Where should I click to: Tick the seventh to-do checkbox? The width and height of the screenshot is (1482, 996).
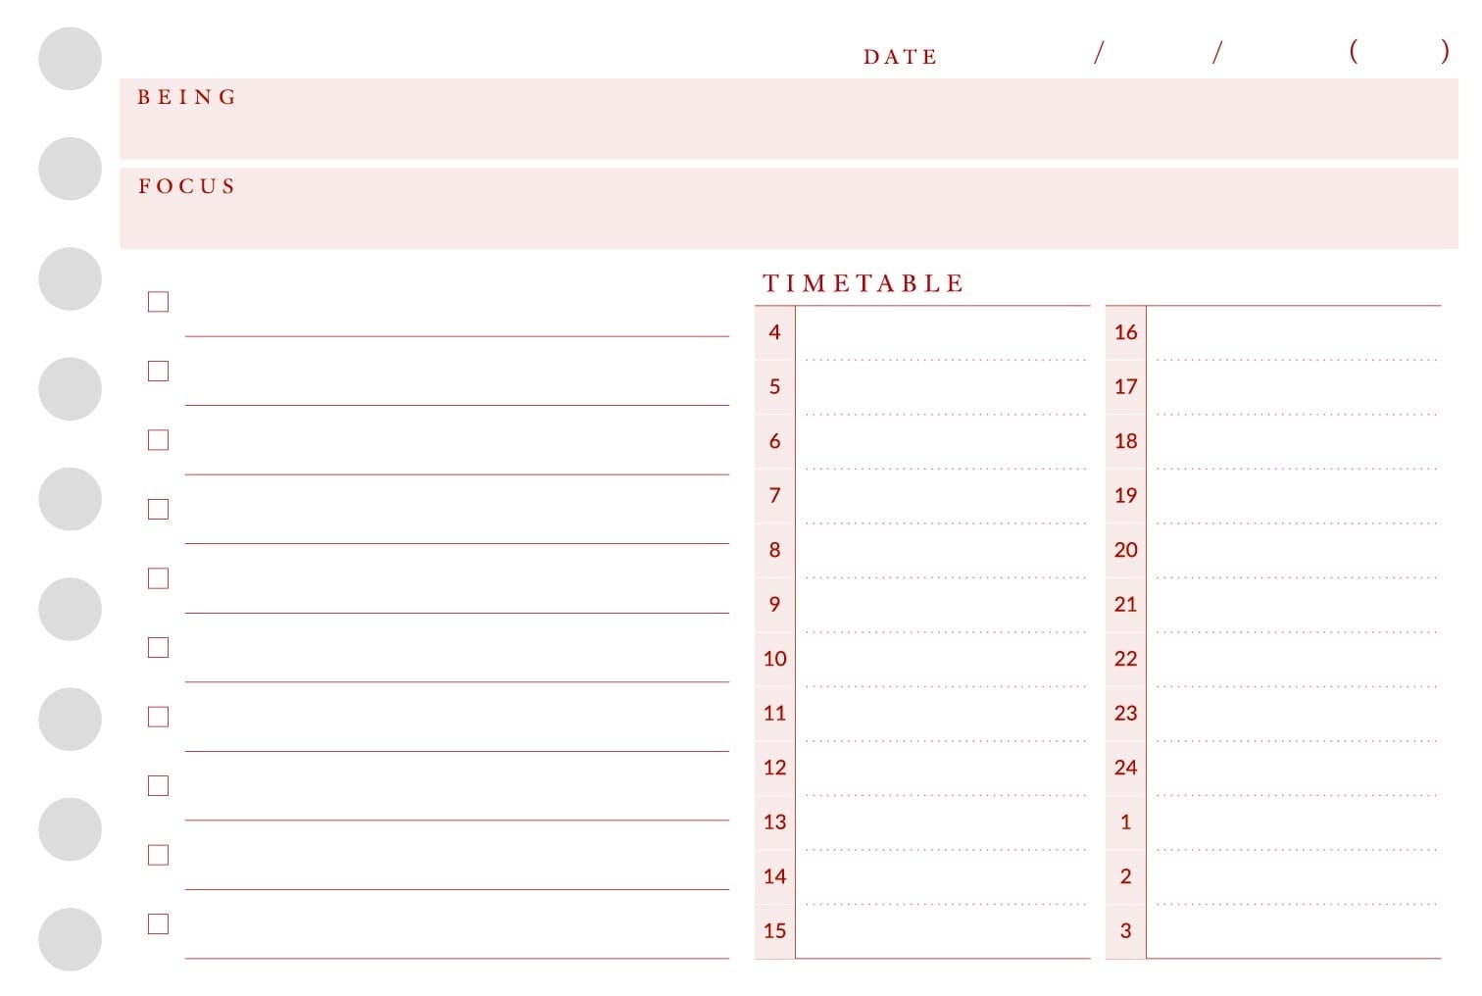pyautogui.click(x=158, y=717)
